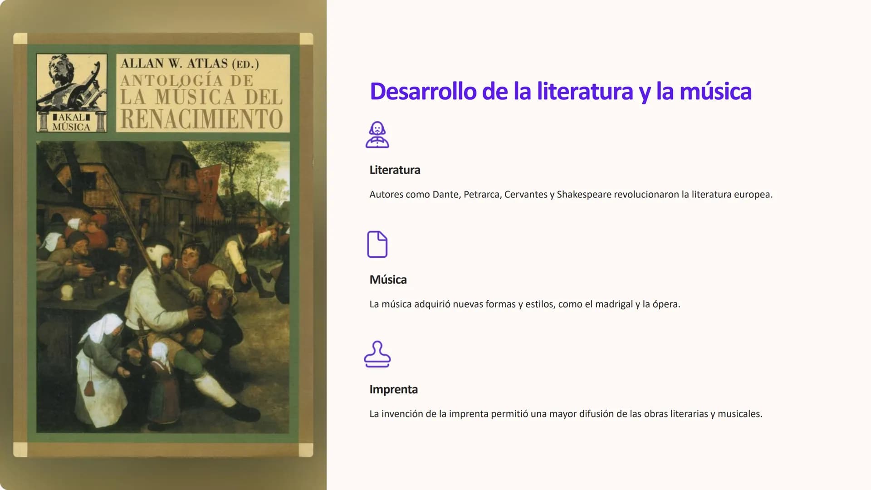This screenshot has height=490, width=871.
Task: Click the document page icon above Música
Action: pos(377,245)
